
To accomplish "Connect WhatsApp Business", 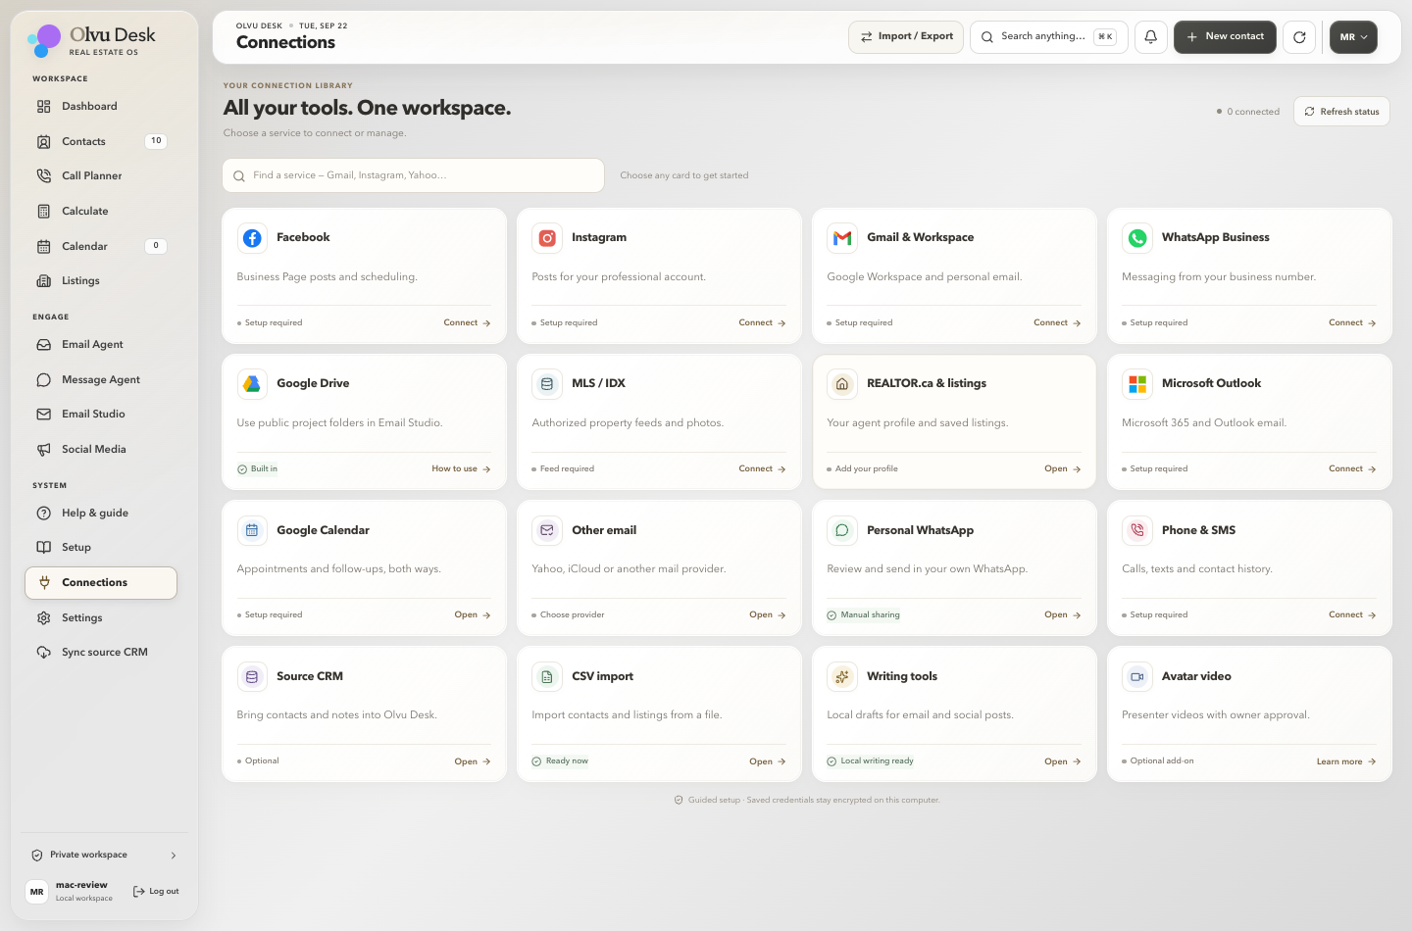I will point(1352,323).
